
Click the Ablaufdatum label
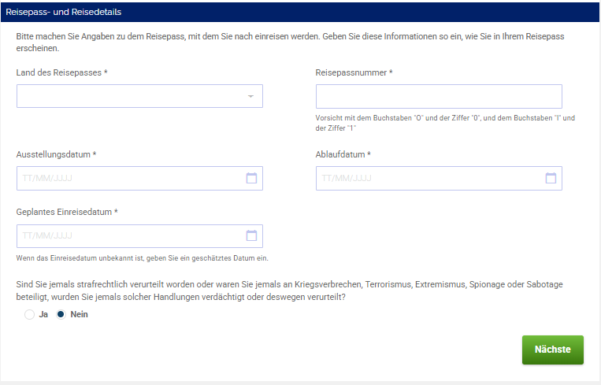[x=343, y=154]
